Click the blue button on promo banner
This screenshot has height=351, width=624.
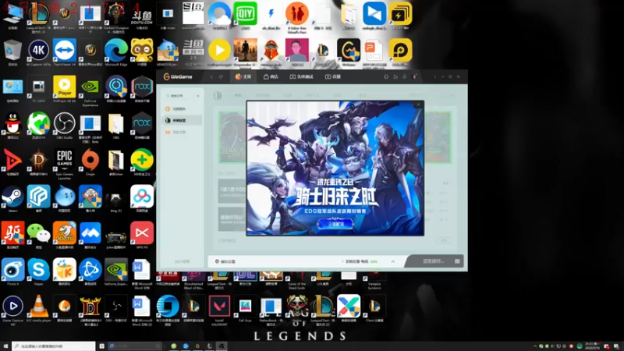pyautogui.click(x=335, y=224)
